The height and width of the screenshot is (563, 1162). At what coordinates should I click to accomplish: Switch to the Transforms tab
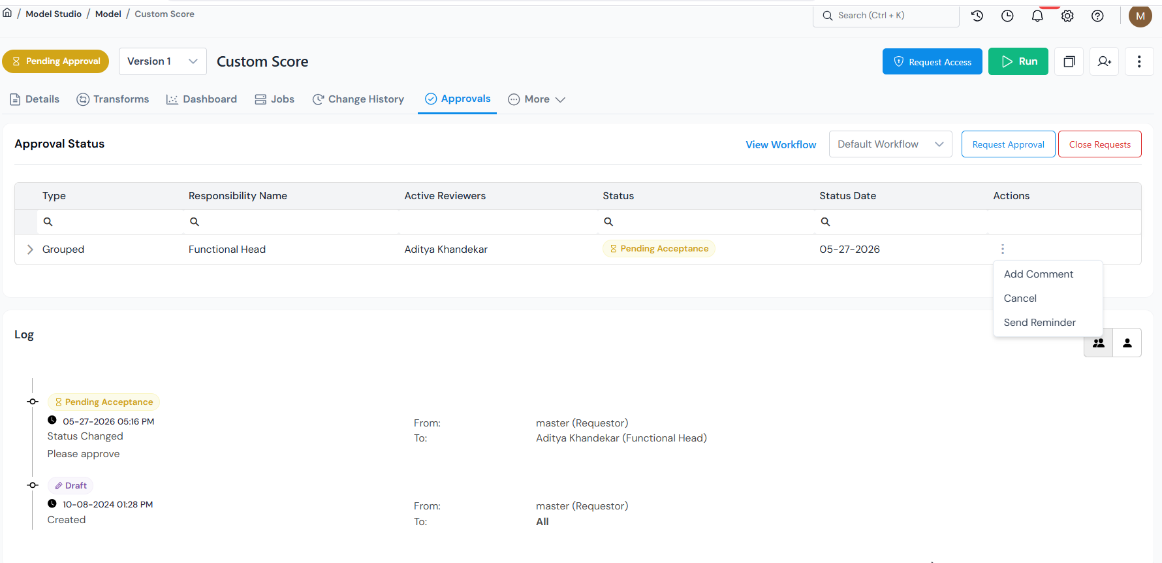tap(113, 99)
